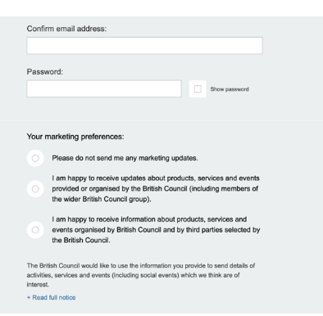Click the "Your marketing preferences:" heading
323x316 pixels.
75,137
